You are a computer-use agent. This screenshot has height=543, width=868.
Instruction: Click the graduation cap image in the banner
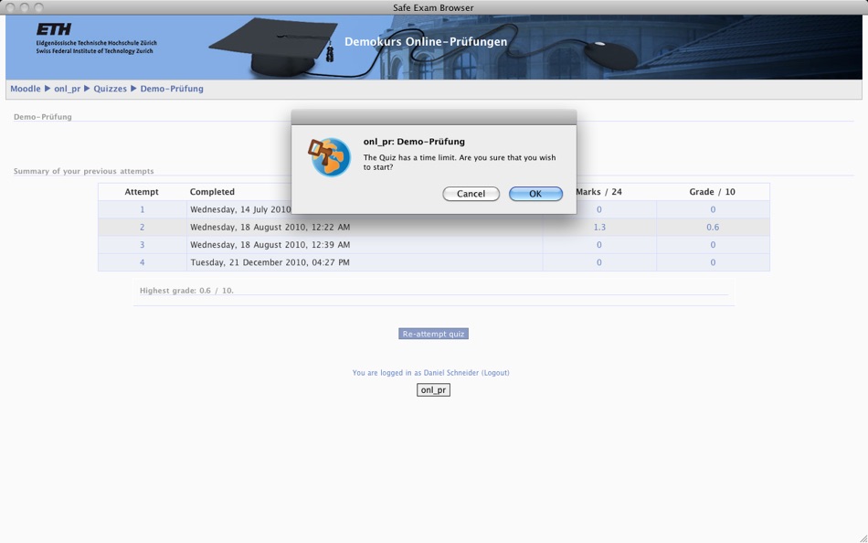(273, 48)
